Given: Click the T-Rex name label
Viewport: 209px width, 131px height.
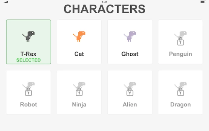Looking at the screenshot, I should tap(28, 54).
